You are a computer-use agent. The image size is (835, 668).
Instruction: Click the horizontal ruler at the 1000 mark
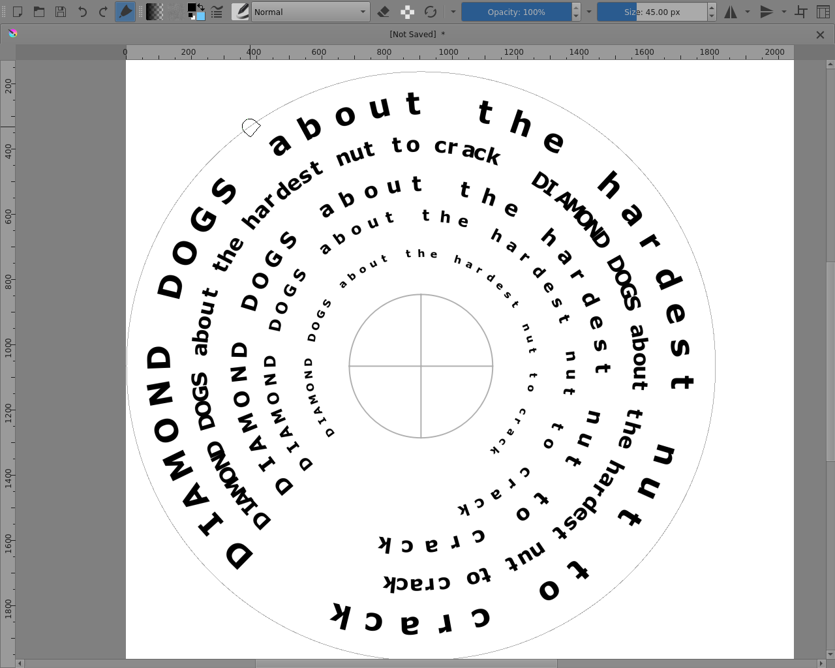(448, 52)
